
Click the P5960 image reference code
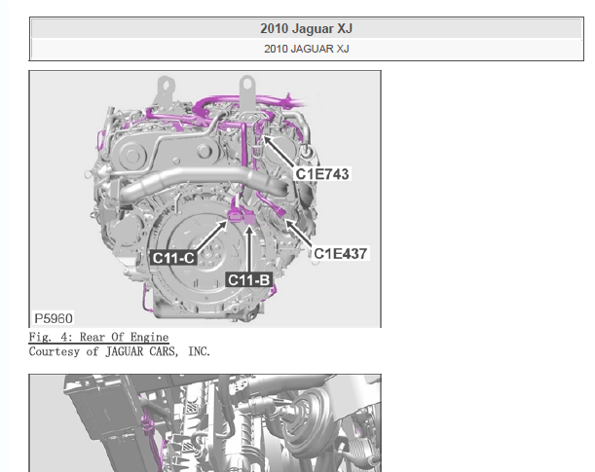click(x=54, y=318)
